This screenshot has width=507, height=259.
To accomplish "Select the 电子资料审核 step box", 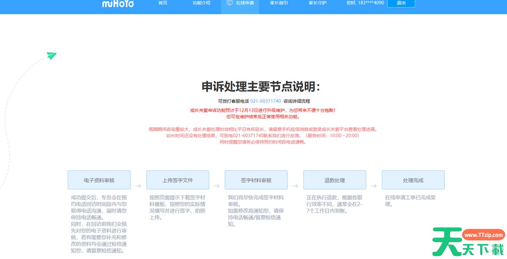I will 100,179.
